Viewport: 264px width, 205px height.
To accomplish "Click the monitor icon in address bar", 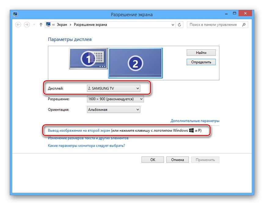I will pyautogui.click(x=48, y=25).
